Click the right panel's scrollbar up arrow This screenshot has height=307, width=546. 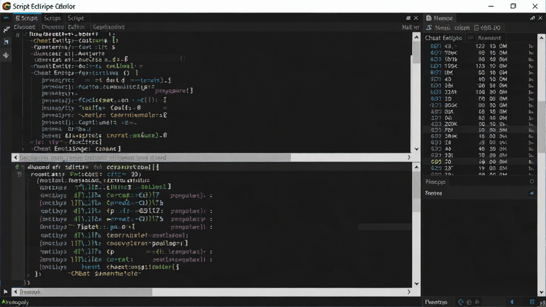(x=541, y=37)
